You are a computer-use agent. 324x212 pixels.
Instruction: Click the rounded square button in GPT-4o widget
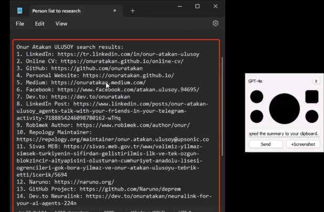click(311, 97)
